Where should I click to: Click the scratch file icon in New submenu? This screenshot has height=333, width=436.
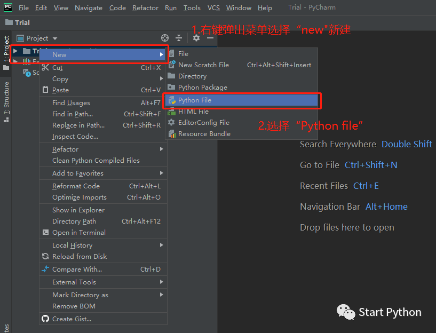point(172,65)
